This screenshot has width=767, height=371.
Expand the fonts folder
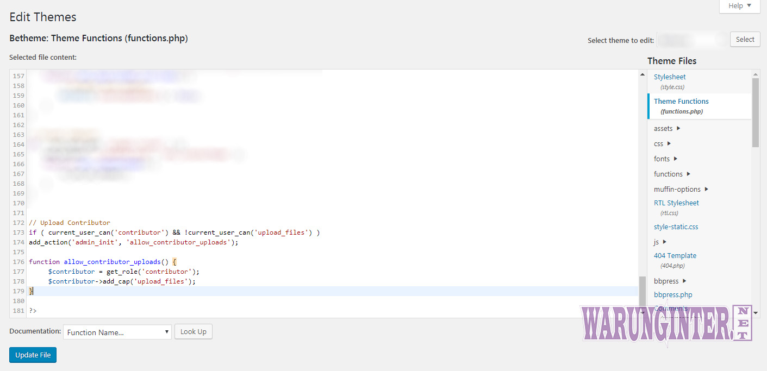pyautogui.click(x=665, y=159)
